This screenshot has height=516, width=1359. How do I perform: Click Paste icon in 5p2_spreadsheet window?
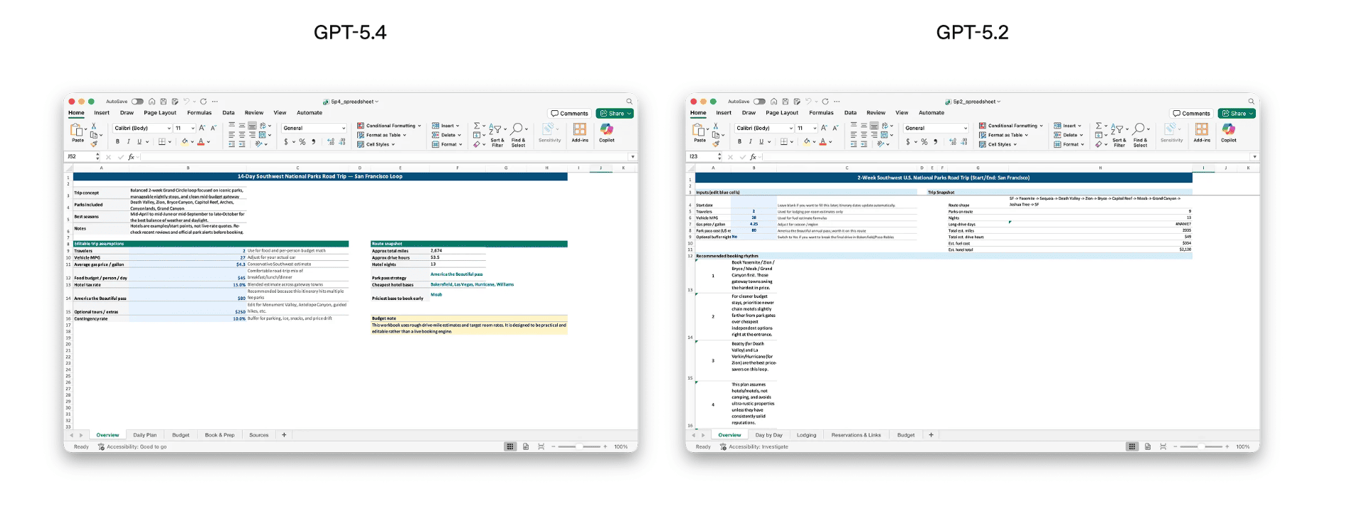[699, 131]
